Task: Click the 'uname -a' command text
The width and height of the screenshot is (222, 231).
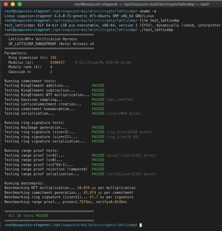Action: tap(148, 11)
